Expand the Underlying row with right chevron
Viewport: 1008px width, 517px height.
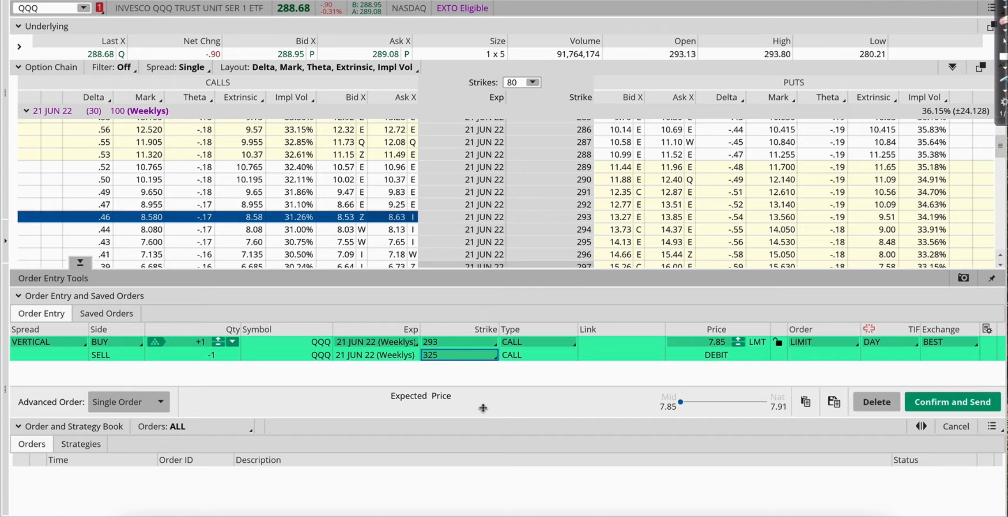click(19, 46)
